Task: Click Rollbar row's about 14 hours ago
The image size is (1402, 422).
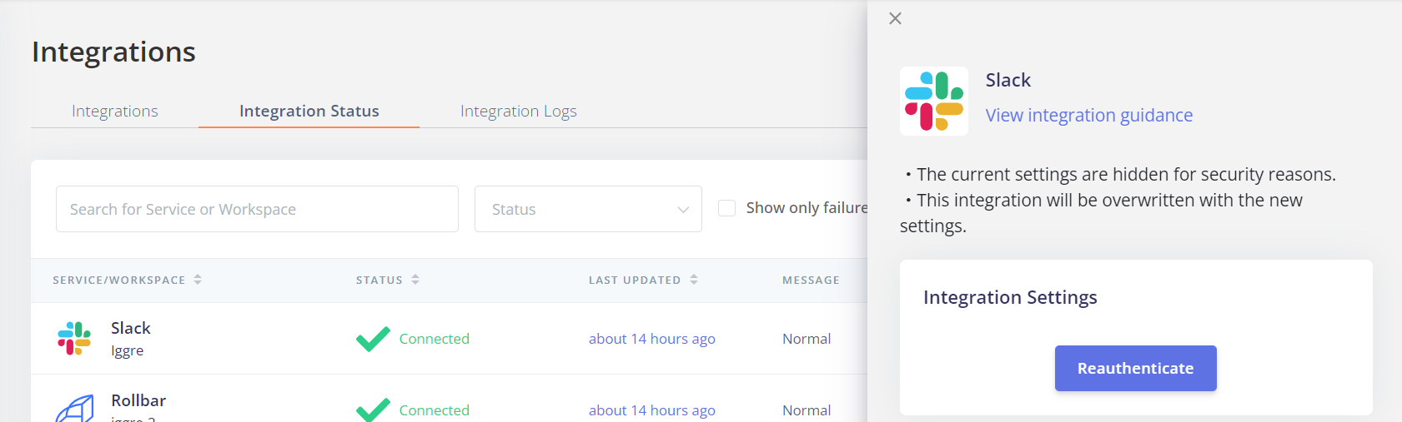Action: point(652,410)
